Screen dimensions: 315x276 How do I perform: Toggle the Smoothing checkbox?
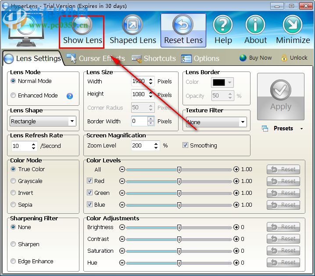(x=185, y=145)
